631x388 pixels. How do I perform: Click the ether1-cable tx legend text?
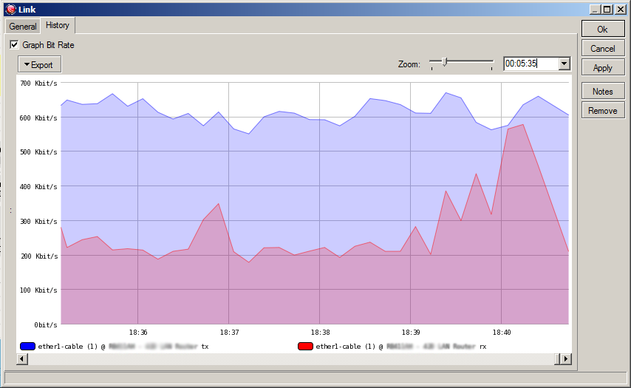(x=123, y=346)
